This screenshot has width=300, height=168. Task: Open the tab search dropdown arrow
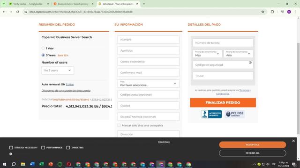(x=4, y=4)
